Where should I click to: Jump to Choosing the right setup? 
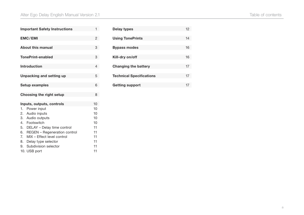tap(60, 95)
